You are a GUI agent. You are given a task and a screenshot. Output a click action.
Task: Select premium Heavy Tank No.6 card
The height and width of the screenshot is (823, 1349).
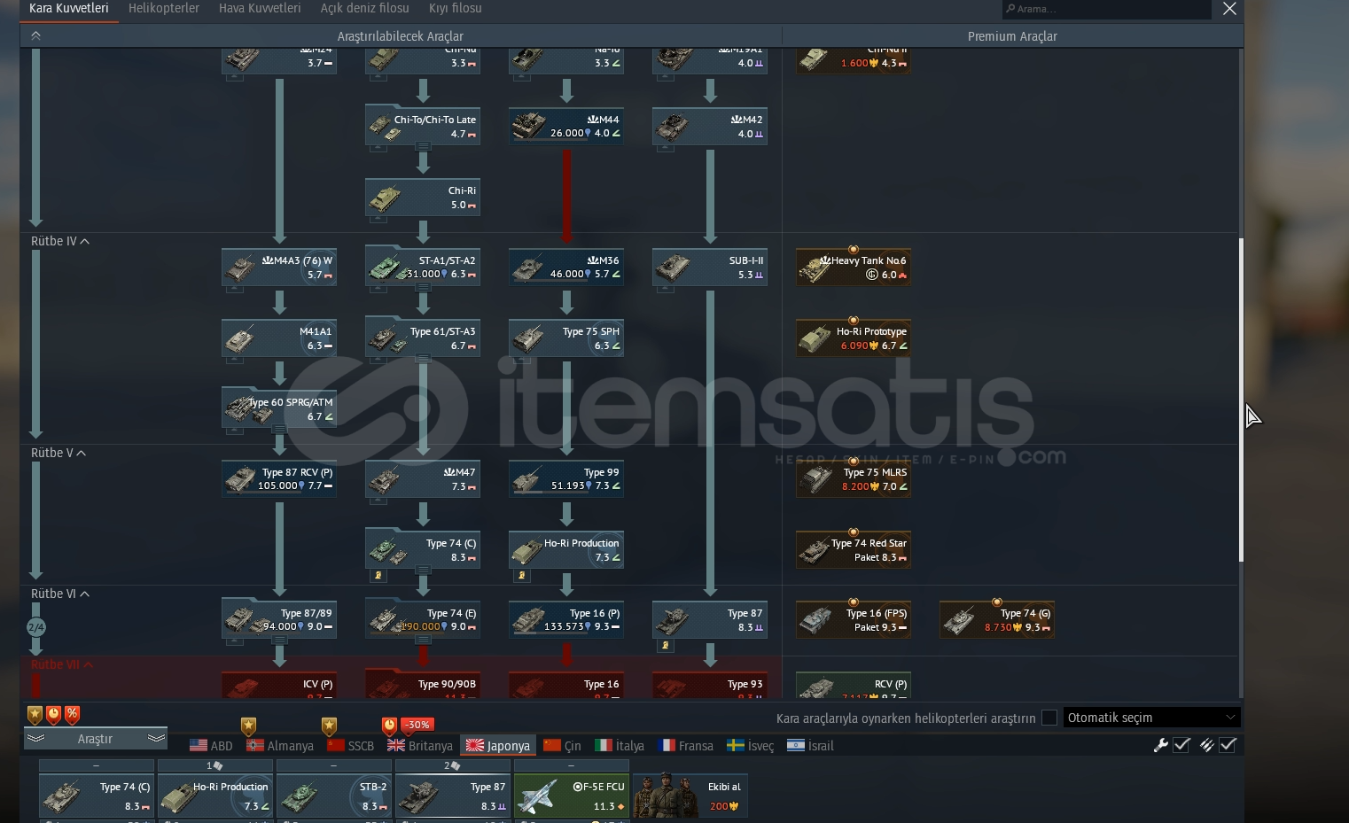[x=854, y=268]
